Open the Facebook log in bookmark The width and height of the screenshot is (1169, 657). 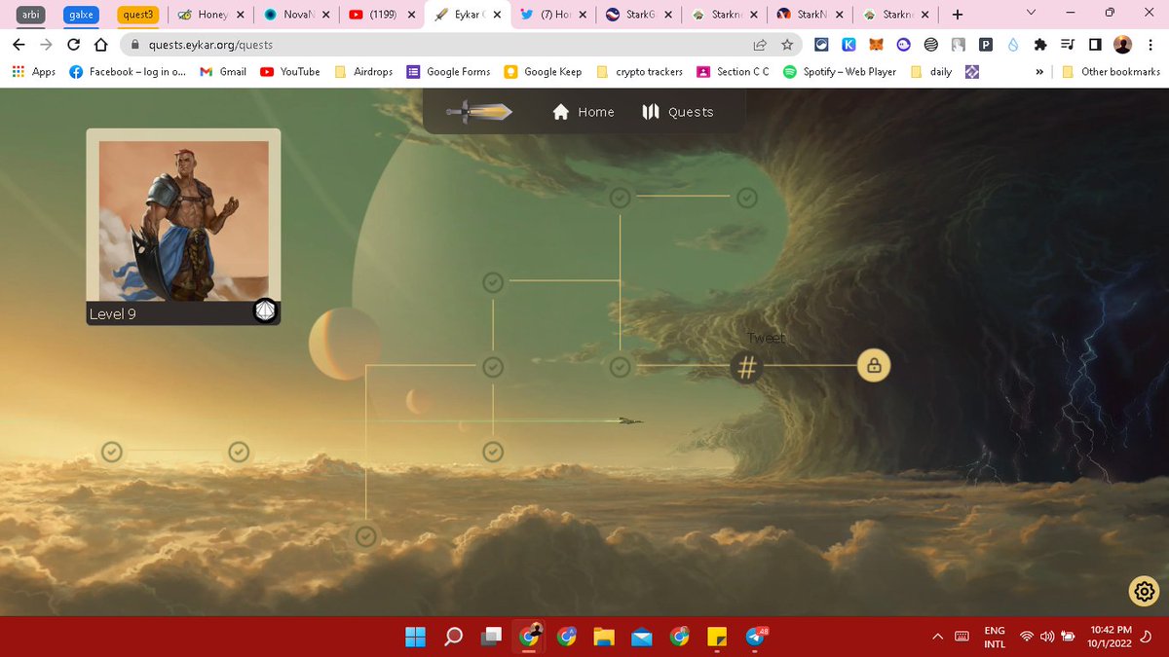(x=127, y=72)
